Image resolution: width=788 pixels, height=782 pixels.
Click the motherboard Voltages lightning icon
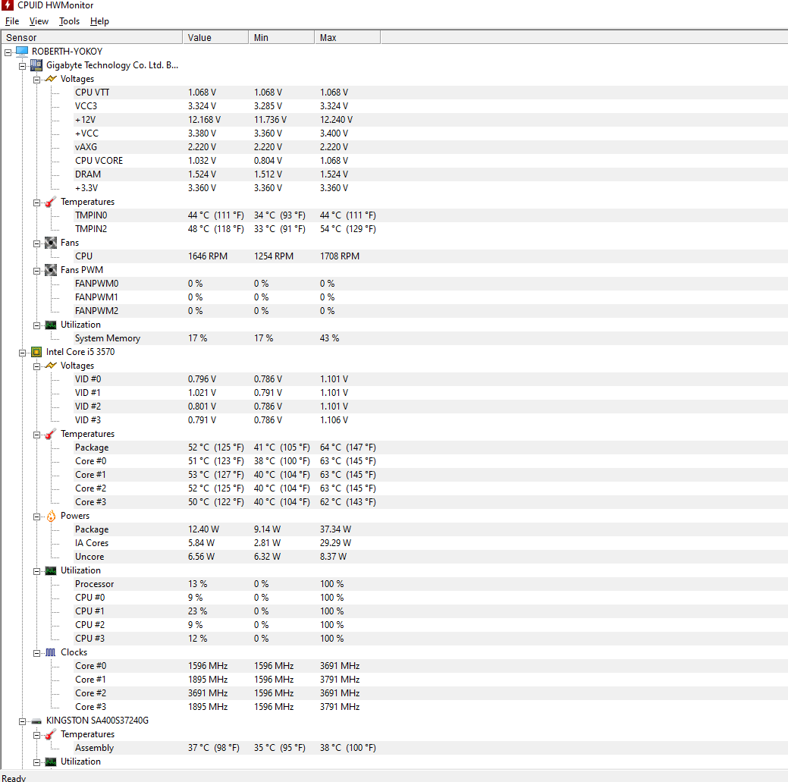(51, 79)
